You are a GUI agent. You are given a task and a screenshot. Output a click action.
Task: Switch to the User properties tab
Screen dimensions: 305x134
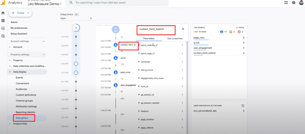tap(175, 38)
